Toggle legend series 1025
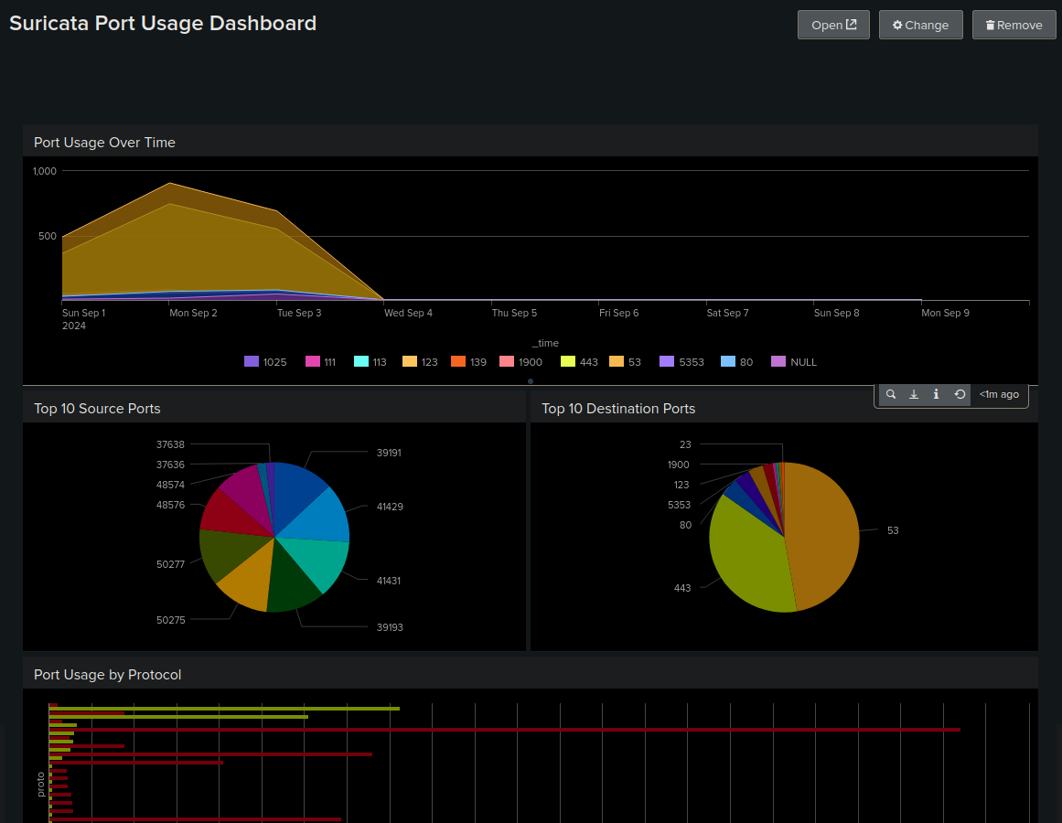 tap(265, 362)
